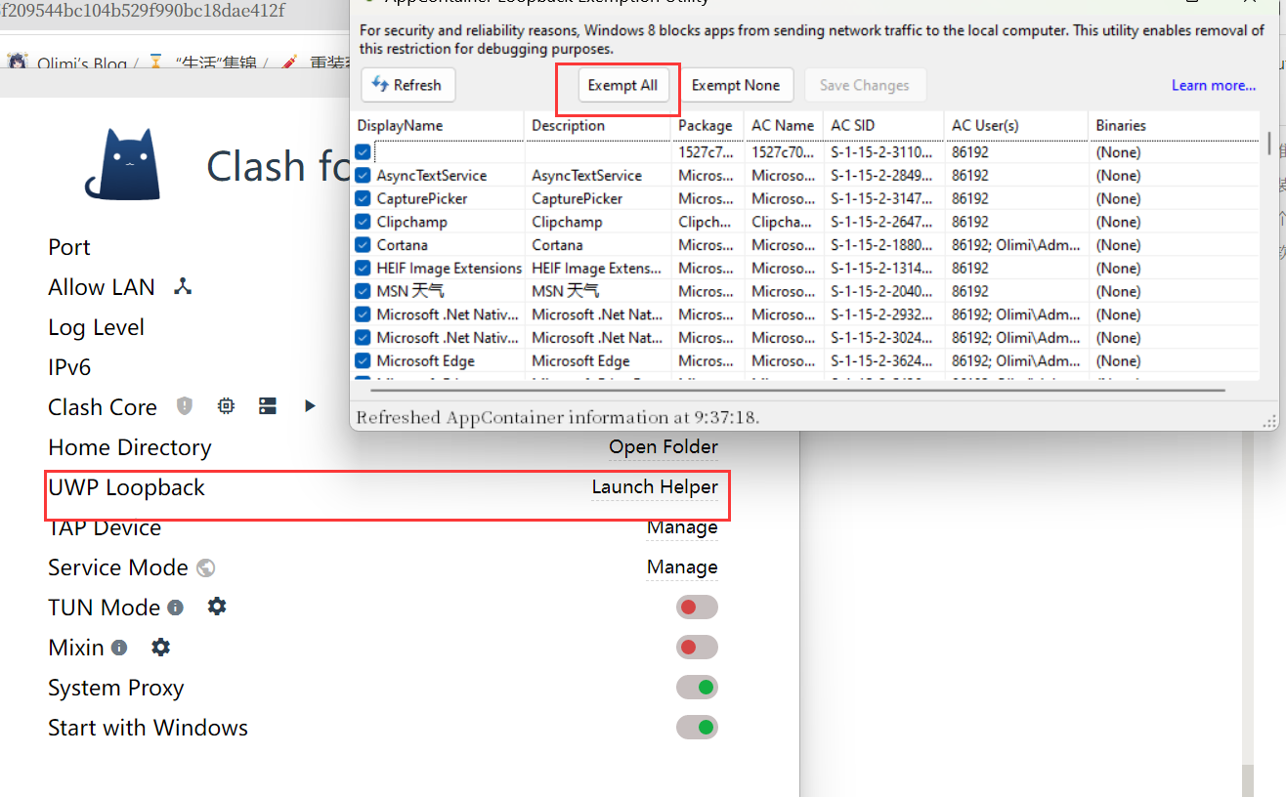Select the Microsoft Edge display name cell
The image size is (1286, 797).
426,360
